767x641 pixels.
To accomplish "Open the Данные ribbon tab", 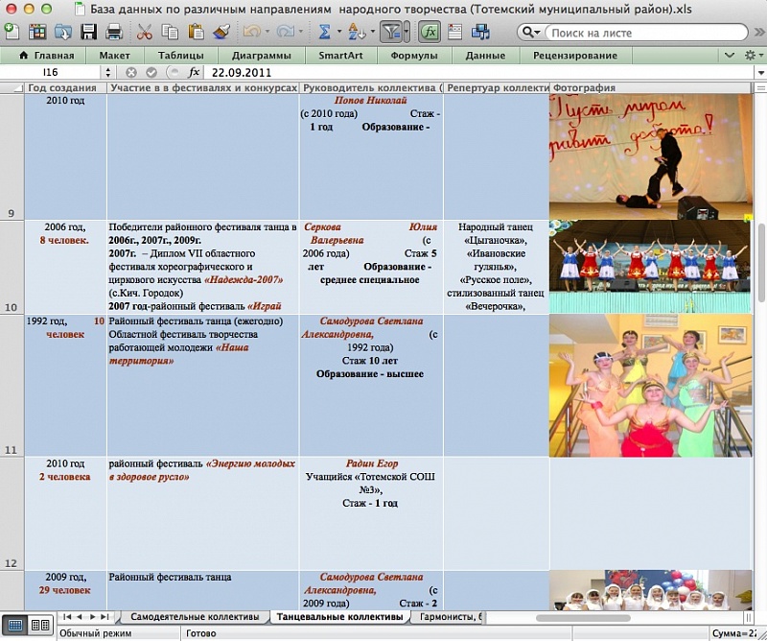I will tap(485, 56).
